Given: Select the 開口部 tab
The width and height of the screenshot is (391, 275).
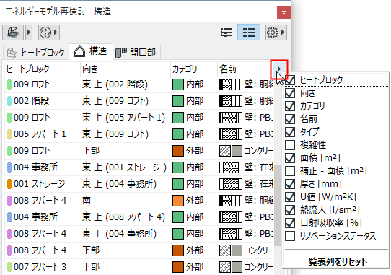Looking at the screenshot, I should [136, 53].
